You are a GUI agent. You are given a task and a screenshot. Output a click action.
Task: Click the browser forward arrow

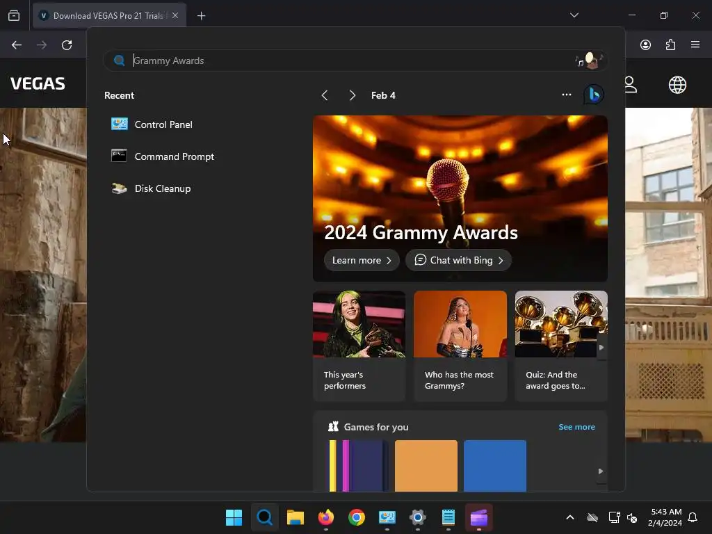(x=42, y=45)
